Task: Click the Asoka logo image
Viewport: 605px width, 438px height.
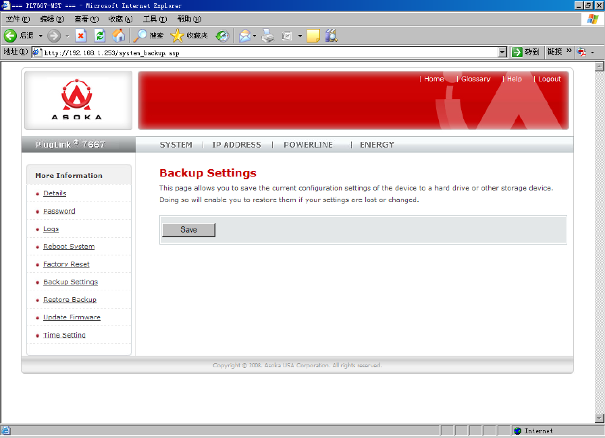Action: pyautogui.click(x=77, y=100)
